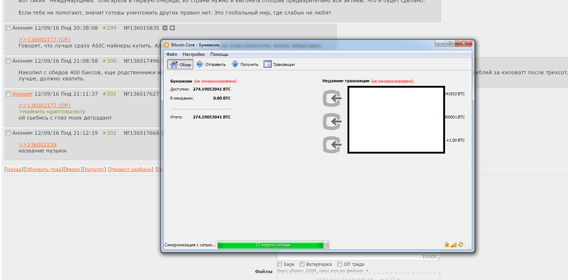The image size is (568, 280).
Task: Click the incoming transaction icon in second row
Action: coord(332,122)
